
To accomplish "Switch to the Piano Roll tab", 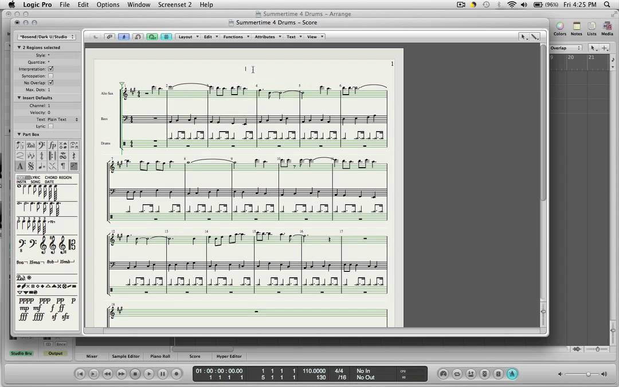I will (x=160, y=356).
